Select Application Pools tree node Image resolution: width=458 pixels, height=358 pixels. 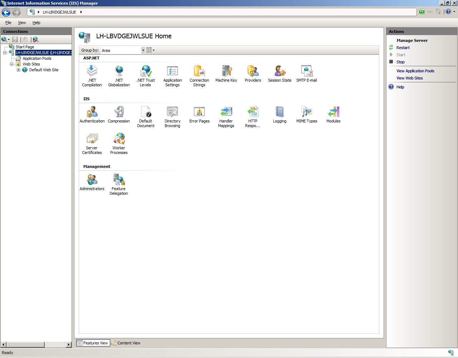click(x=37, y=58)
